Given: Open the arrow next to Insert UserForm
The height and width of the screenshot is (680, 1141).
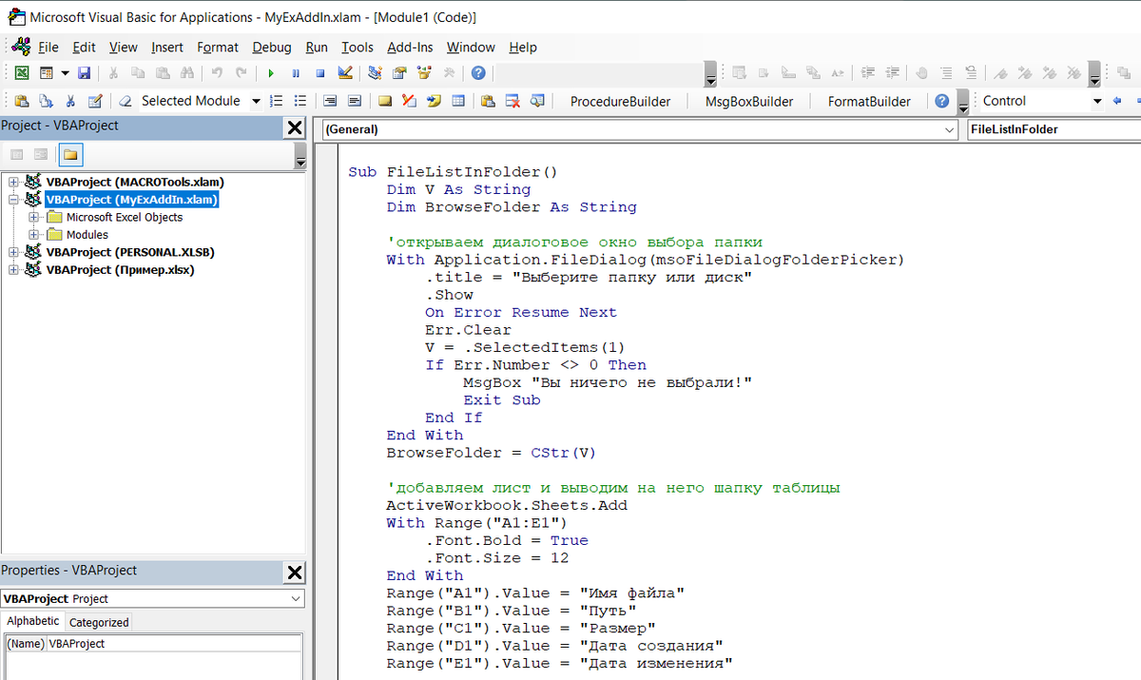Looking at the screenshot, I should pyautogui.click(x=65, y=73).
